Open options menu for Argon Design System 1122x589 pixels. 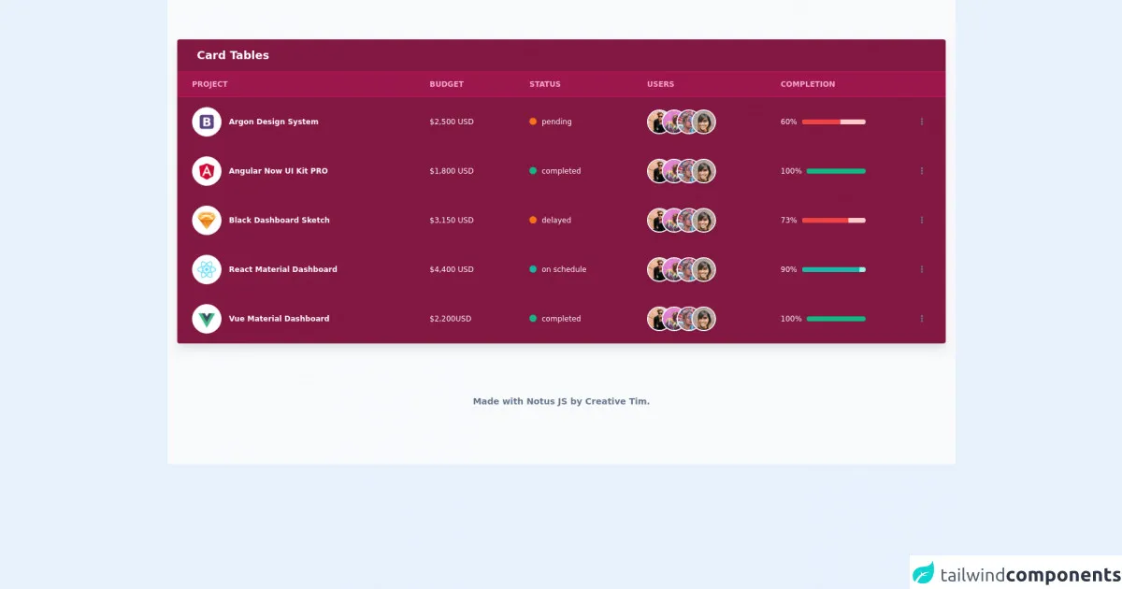pyautogui.click(x=922, y=122)
